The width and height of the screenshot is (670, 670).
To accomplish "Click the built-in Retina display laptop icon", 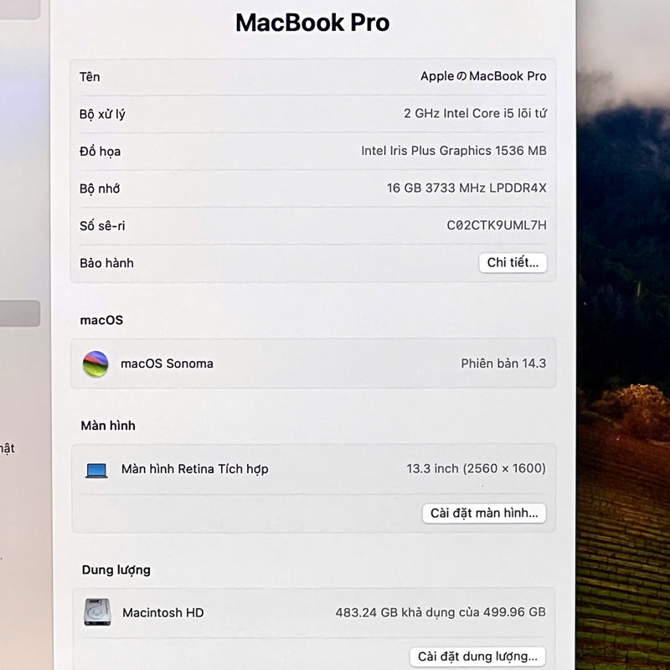I will (x=96, y=470).
